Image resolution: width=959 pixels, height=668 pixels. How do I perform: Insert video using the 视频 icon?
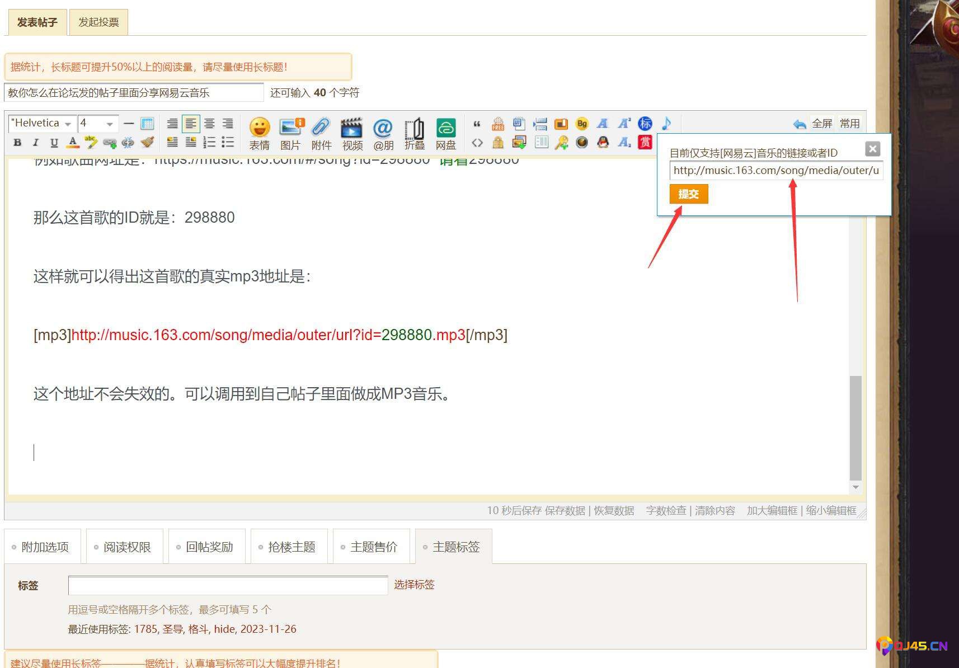point(352,128)
